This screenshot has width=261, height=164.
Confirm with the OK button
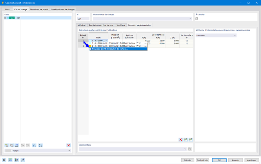click(x=219, y=160)
